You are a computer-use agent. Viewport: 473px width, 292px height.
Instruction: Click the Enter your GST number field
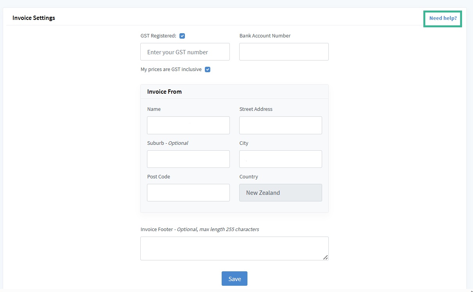point(185,52)
